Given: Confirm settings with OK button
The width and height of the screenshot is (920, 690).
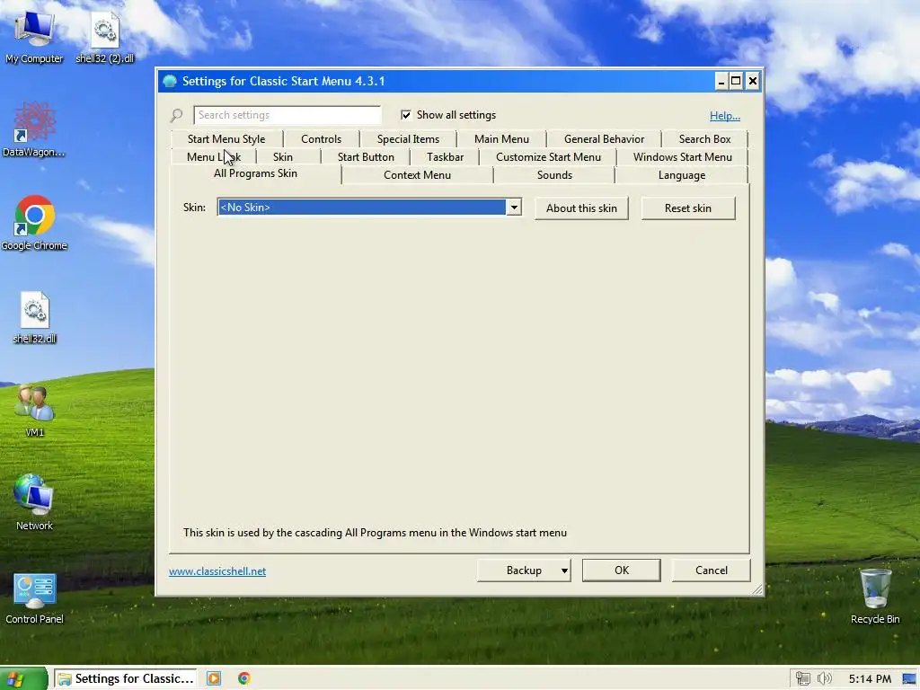Looking at the screenshot, I should (622, 571).
